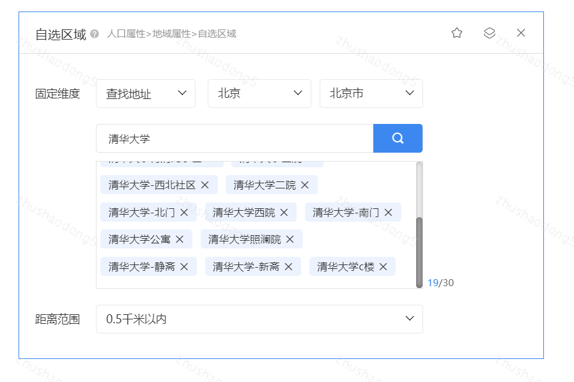
Task: Remove the 清华大学二院 tag
Action: [x=305, y=184]
